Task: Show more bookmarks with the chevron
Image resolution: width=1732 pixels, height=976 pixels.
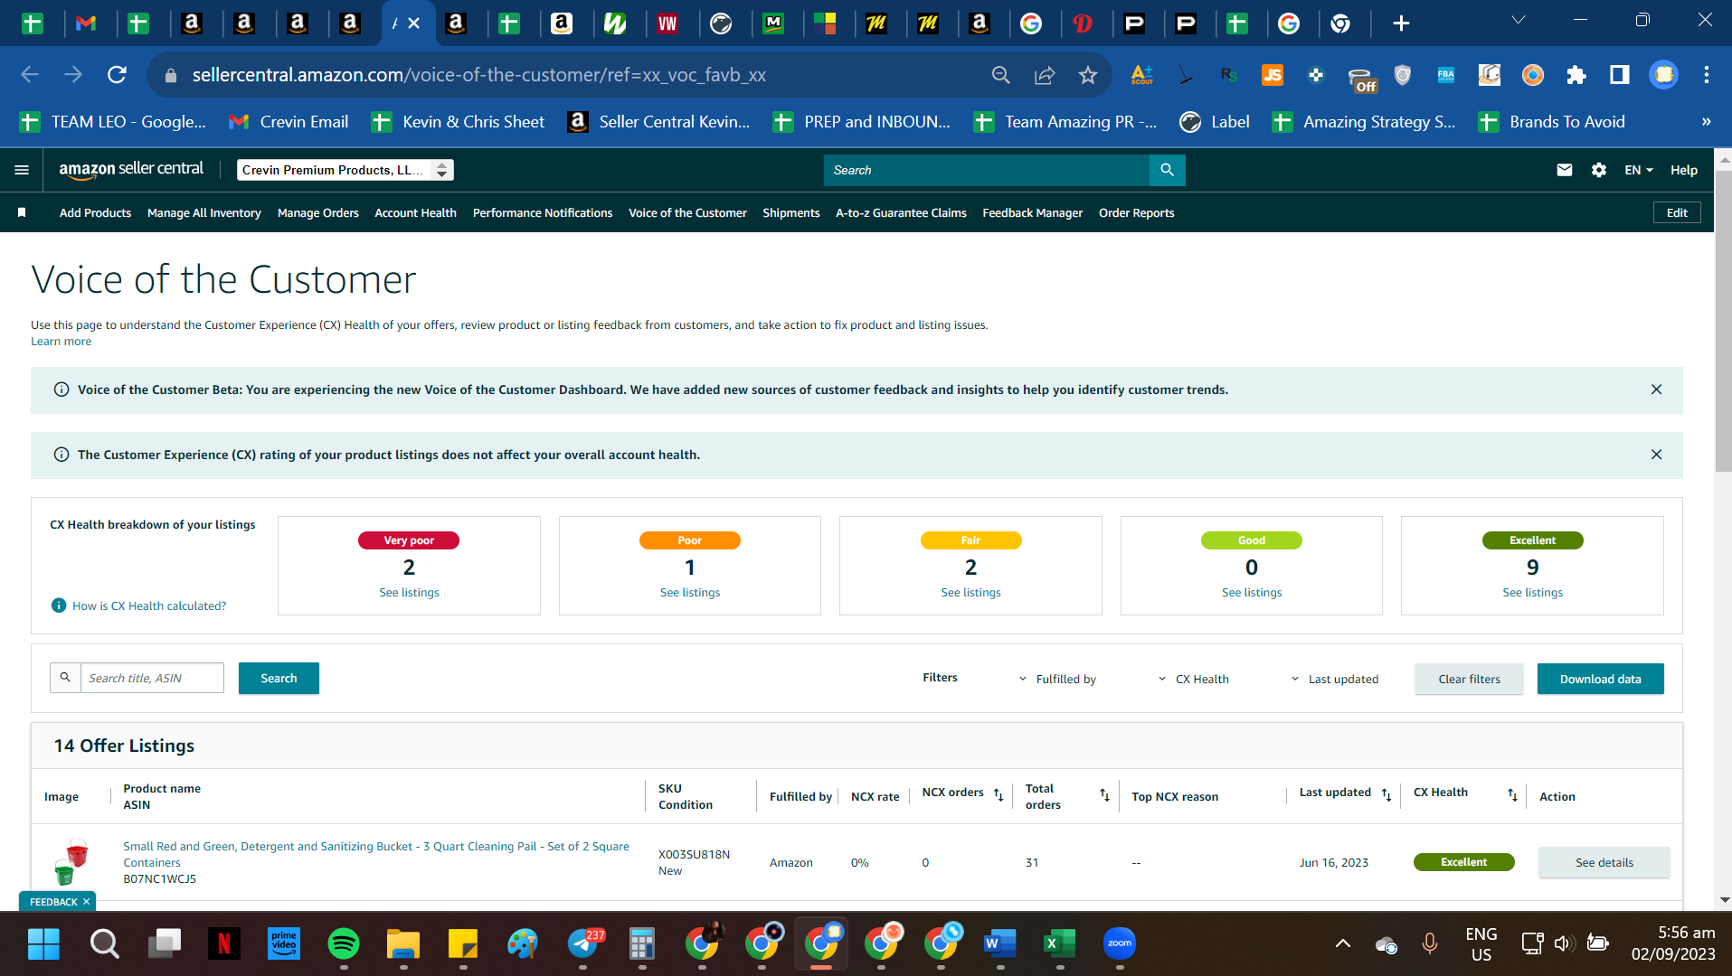Action: [x=1707, y=122]
